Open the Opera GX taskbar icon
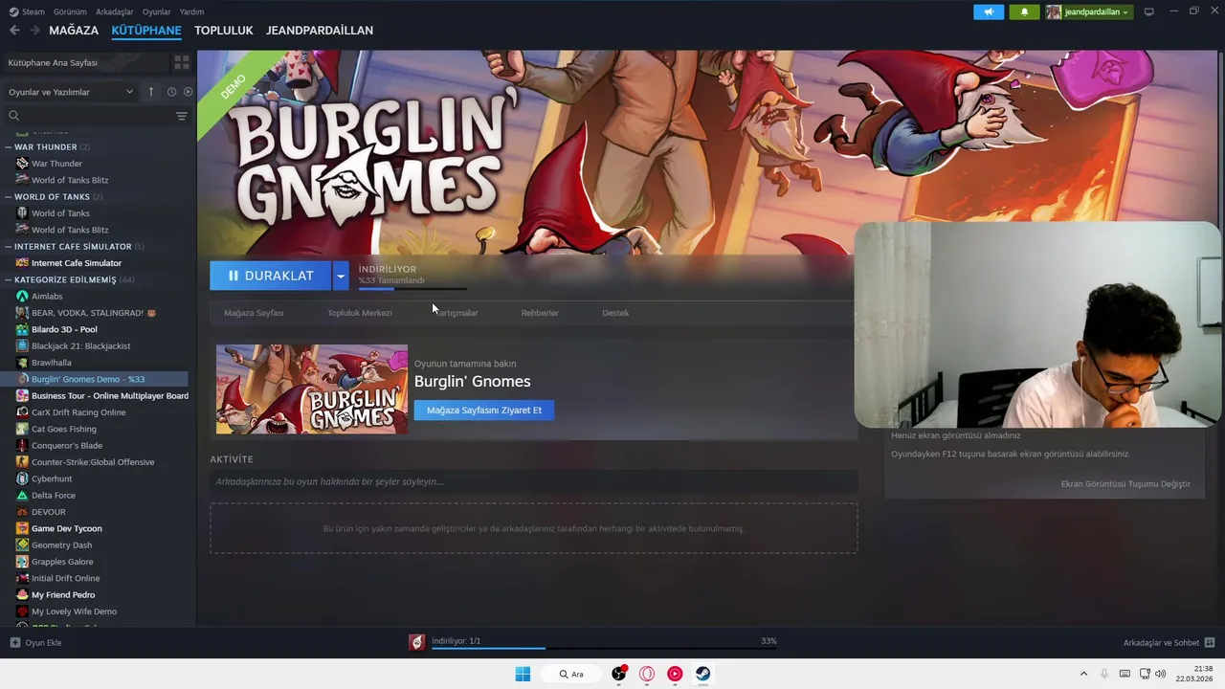This screenshot has width=1225, height=689. click(x=647, y=674)
